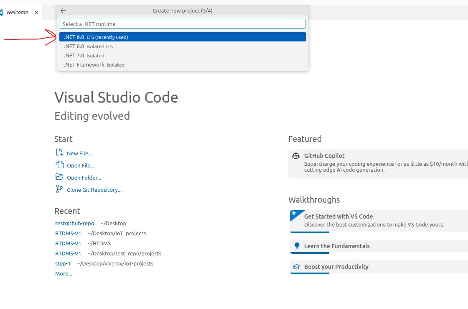This screenshot has width=468, height=309.
Task: Select .NET 6.0 LTS (recently used)
Action: (x=182, y=37)
